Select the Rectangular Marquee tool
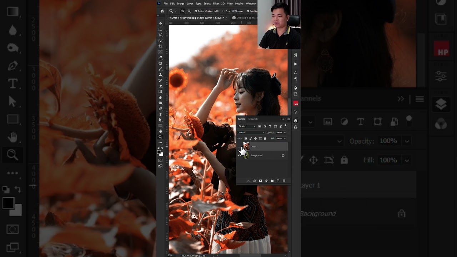 [x=160, y=29]
